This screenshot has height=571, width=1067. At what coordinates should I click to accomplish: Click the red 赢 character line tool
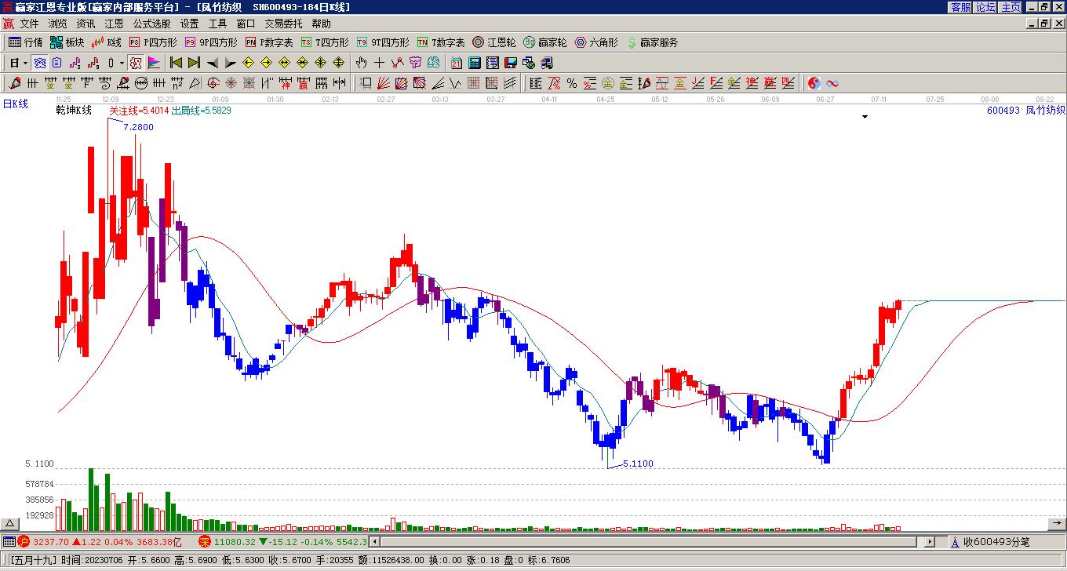(x=304, y=83)
